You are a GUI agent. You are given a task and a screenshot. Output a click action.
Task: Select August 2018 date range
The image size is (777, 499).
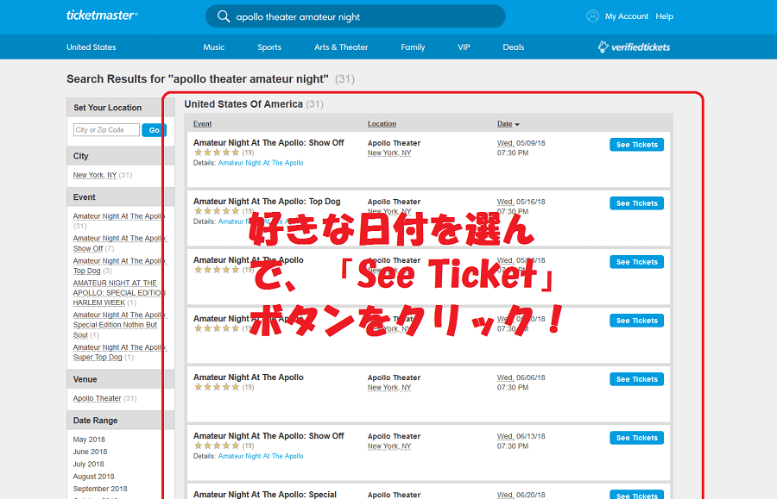tap(93, 477)
